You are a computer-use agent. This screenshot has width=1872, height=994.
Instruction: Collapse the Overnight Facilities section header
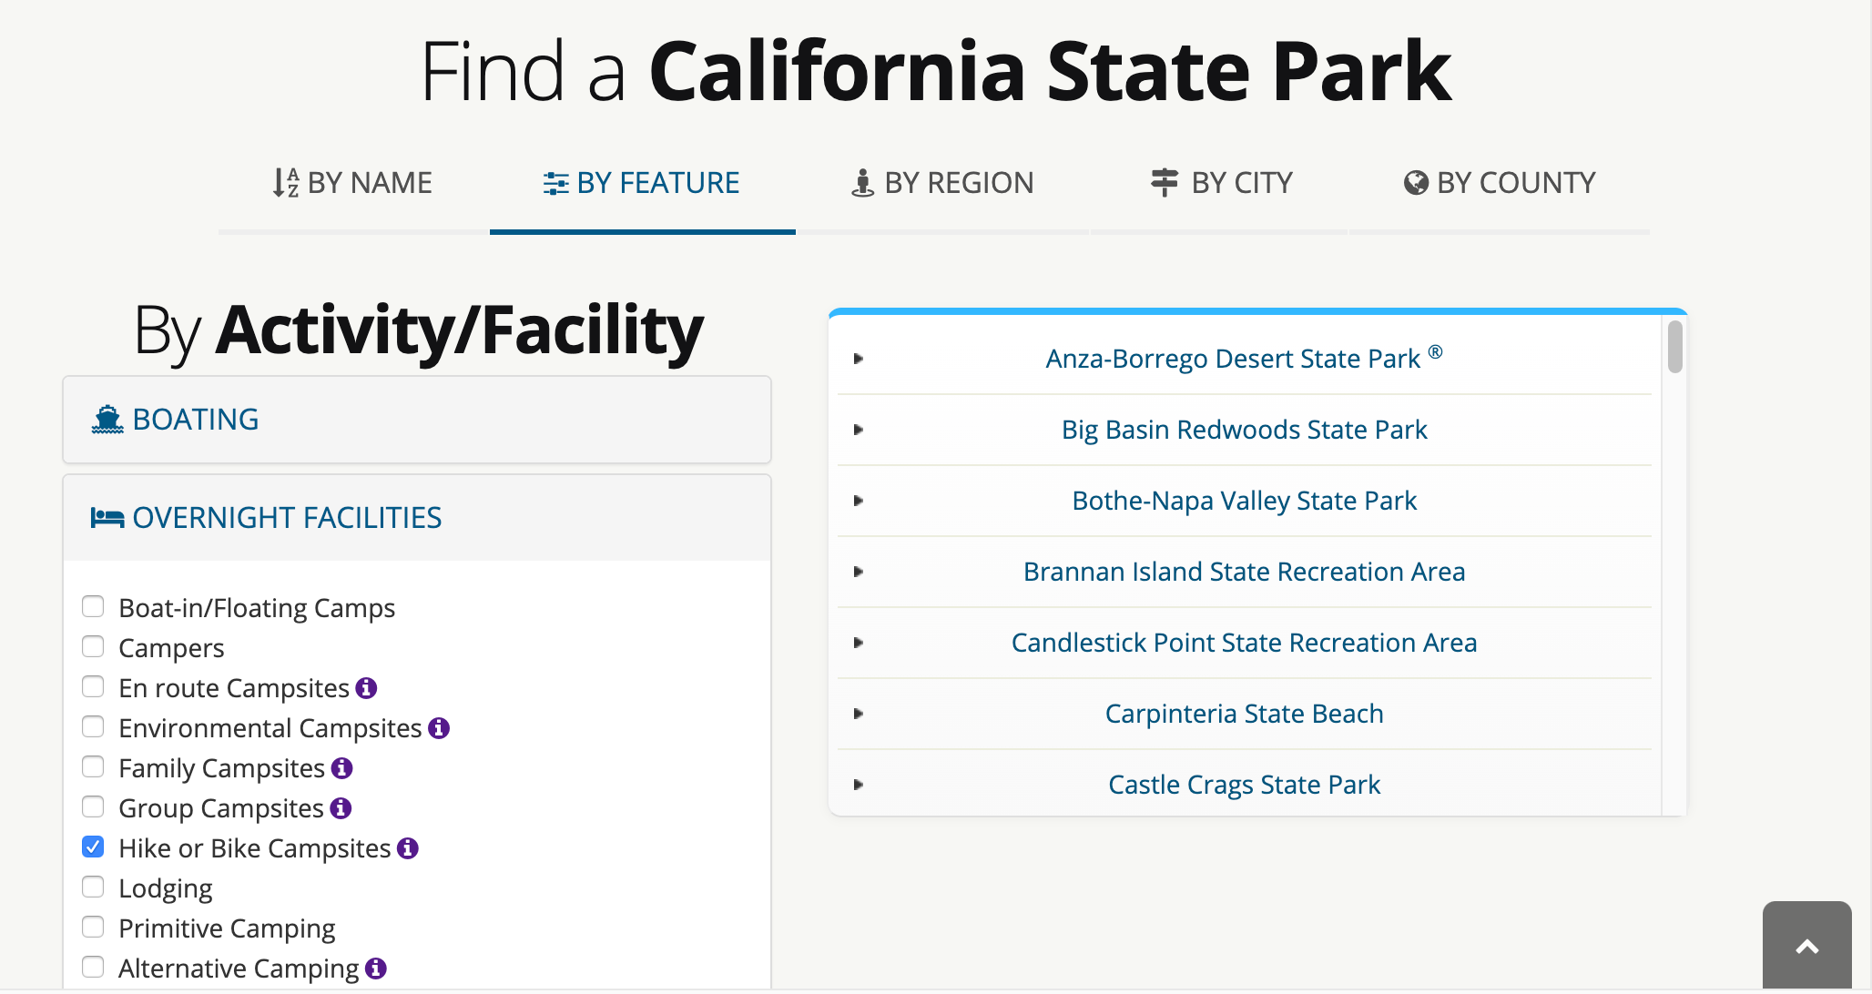pyautogui.click(x=287, y=518)
